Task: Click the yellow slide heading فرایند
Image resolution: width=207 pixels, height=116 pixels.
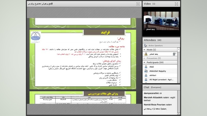Action: coord(105,32)
